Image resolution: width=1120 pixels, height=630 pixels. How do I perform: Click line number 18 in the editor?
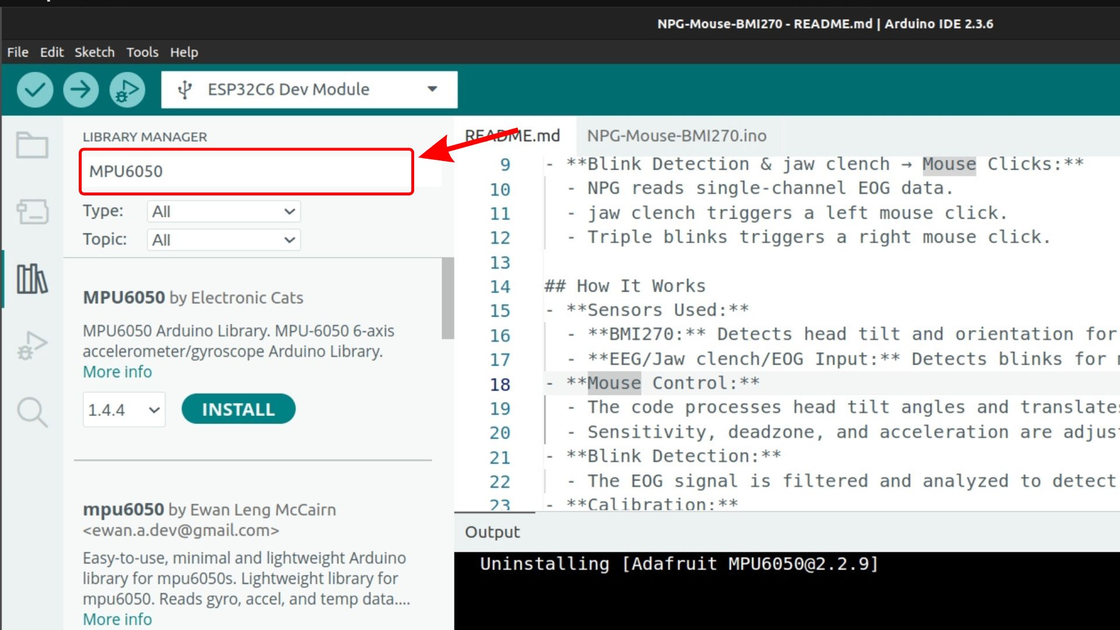click(x=500, y=384)
